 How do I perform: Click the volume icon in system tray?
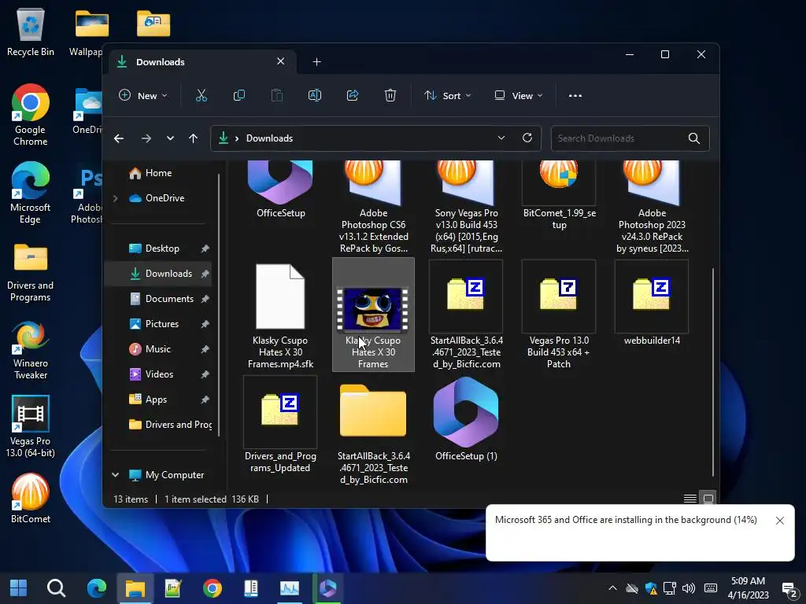pos(688,588)
